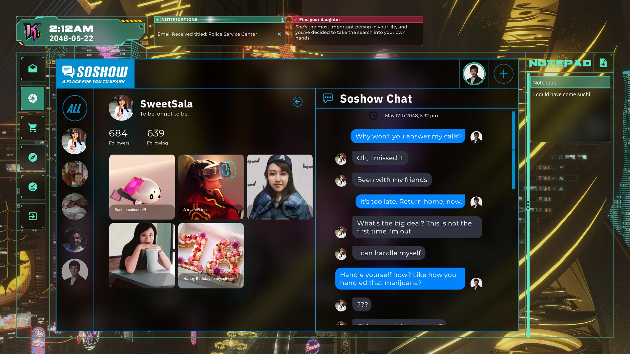Open the compass browser icon
The height and width of the screenshot is (354, 630).
click(33, 157)
